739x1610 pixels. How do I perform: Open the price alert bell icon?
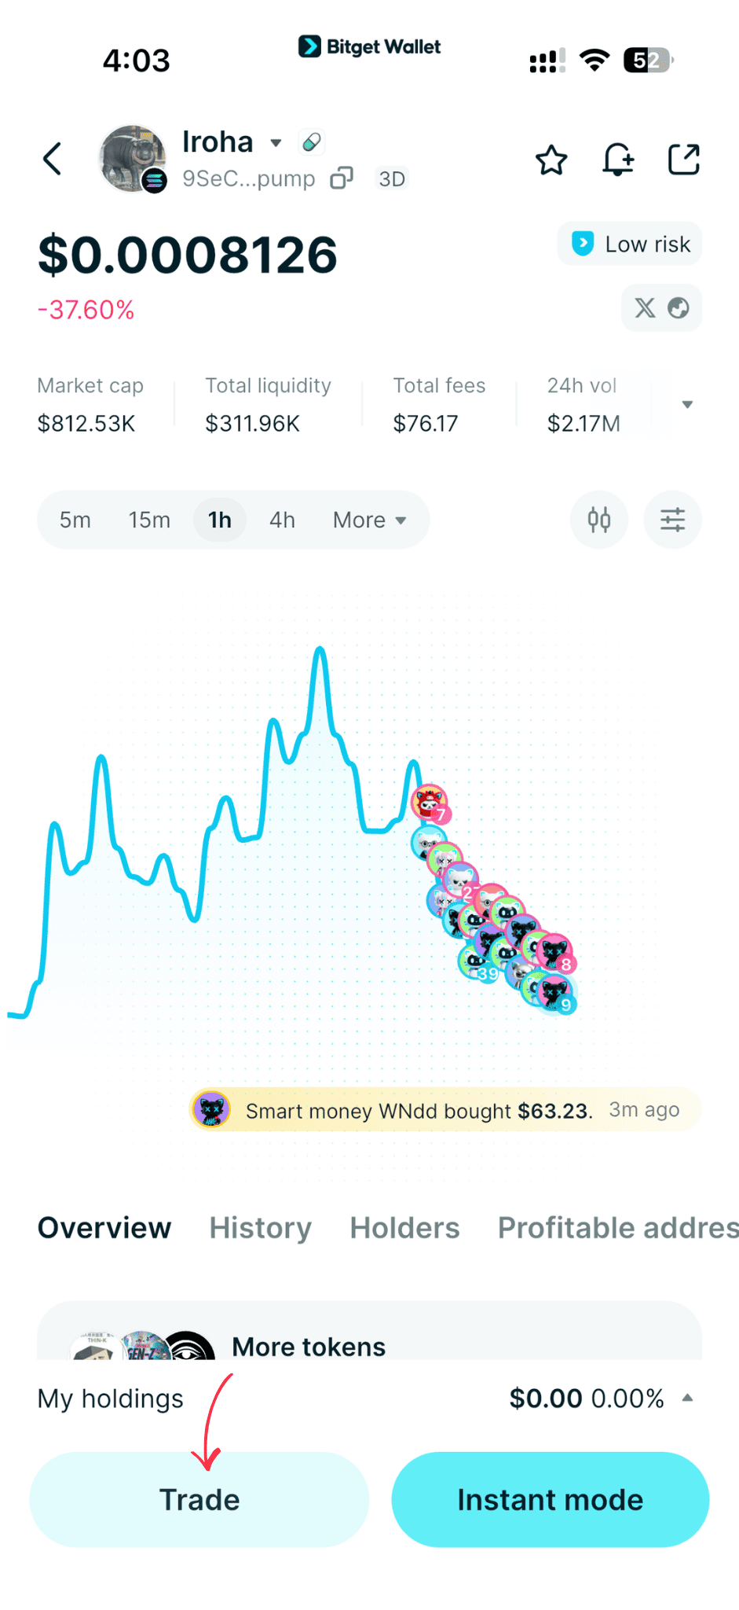pyautogui.click(x=618, y=160)
